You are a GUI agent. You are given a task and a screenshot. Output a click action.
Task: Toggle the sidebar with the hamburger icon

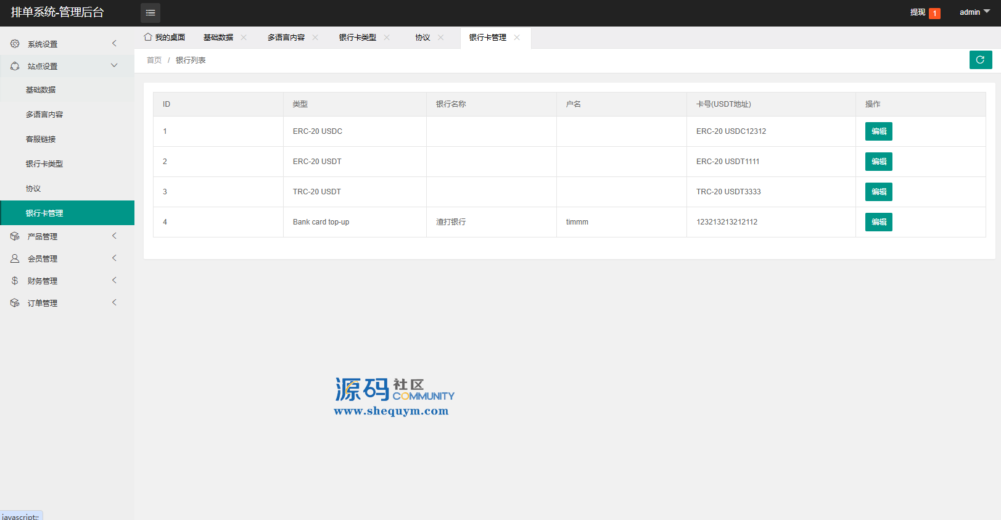tap(150, 13)
